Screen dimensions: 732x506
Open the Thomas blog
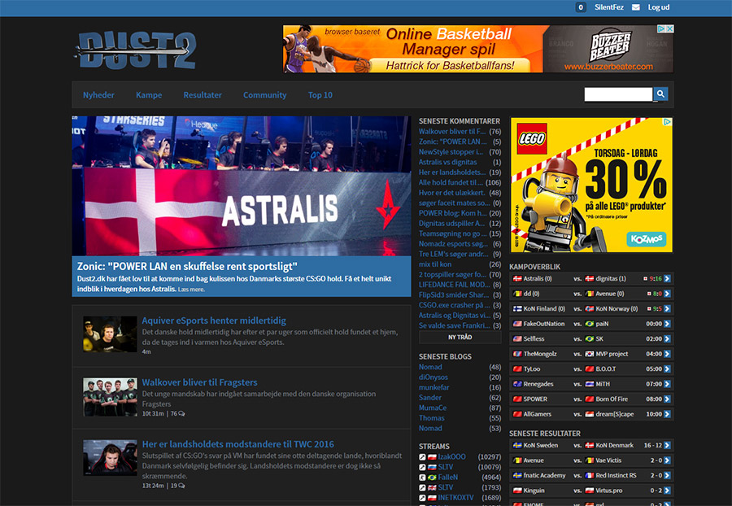click(431, 418)
